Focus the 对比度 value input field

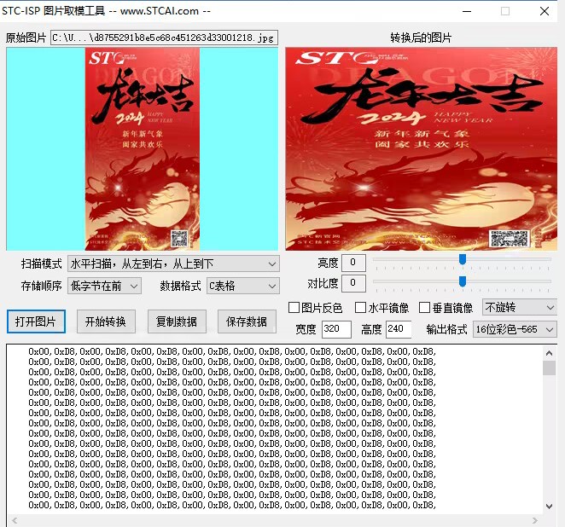pos(353,283)
